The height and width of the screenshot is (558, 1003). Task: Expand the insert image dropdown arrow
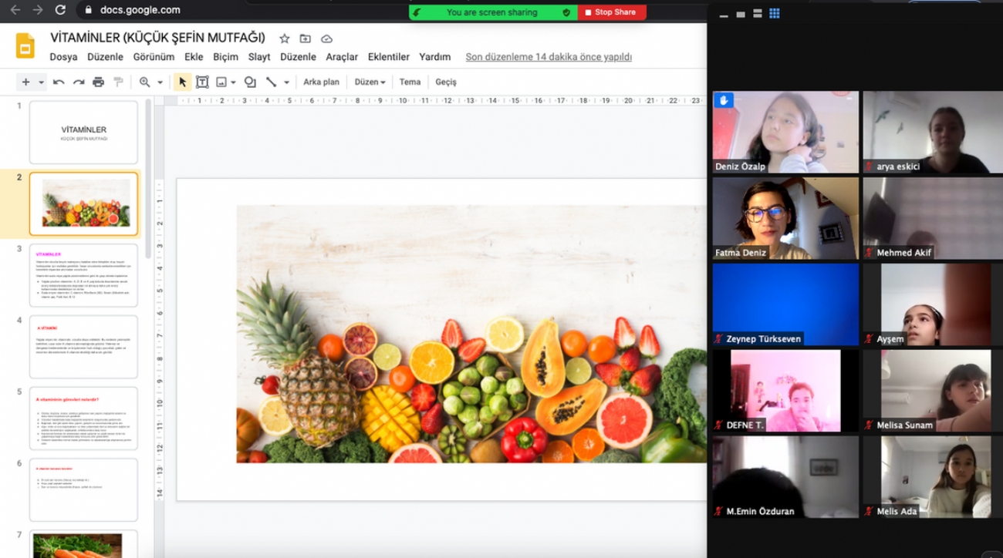(232, 82)
